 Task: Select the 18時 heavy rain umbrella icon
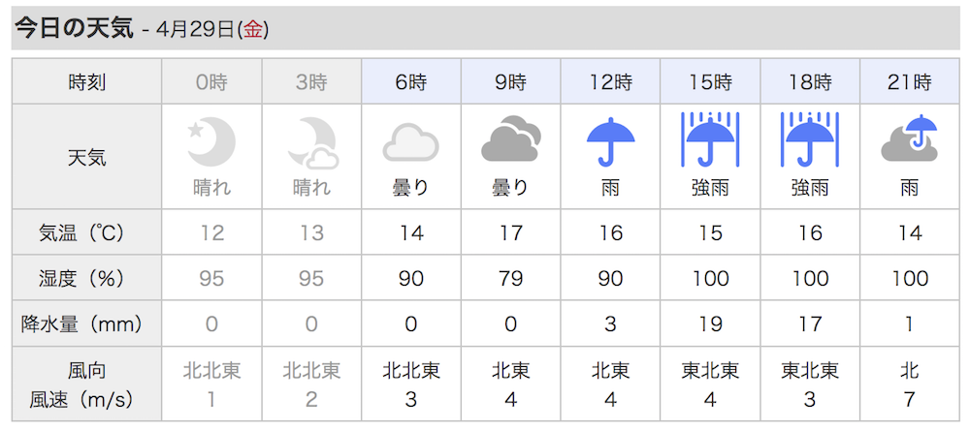tap(810, 139)
